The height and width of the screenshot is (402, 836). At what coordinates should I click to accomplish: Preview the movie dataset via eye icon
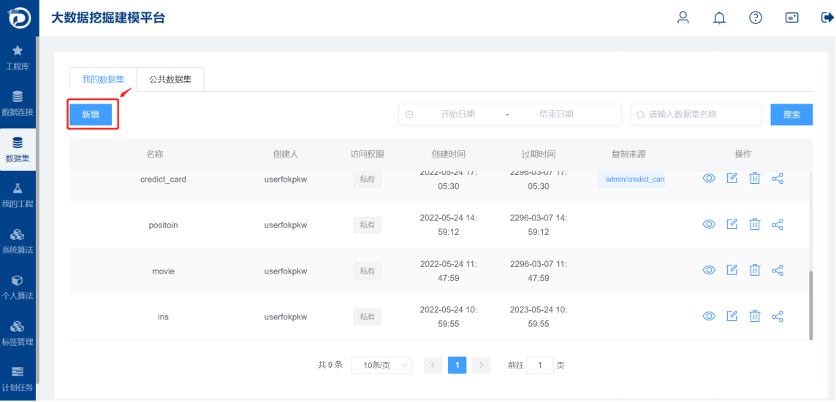coord(709,271)
